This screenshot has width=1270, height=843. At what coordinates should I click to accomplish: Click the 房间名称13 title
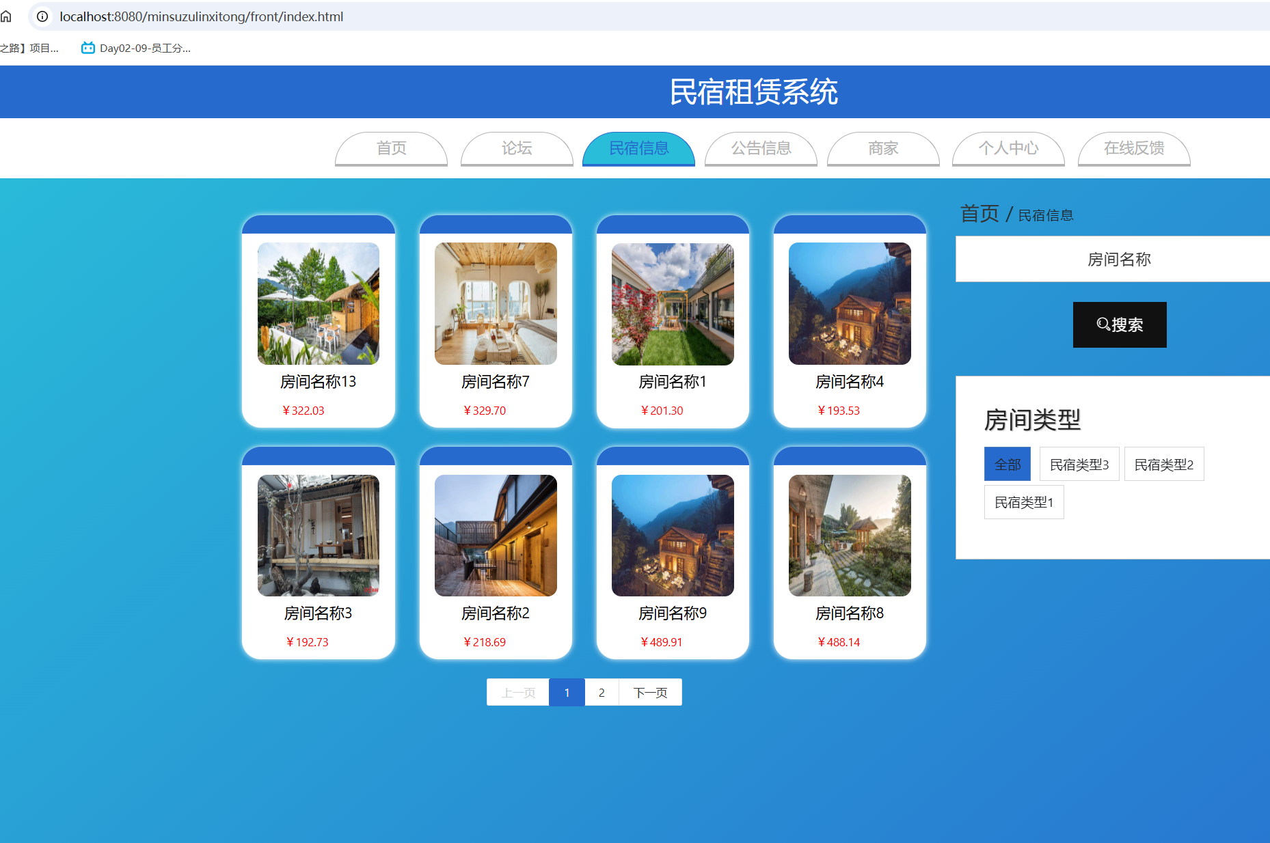tap(319, 382)
